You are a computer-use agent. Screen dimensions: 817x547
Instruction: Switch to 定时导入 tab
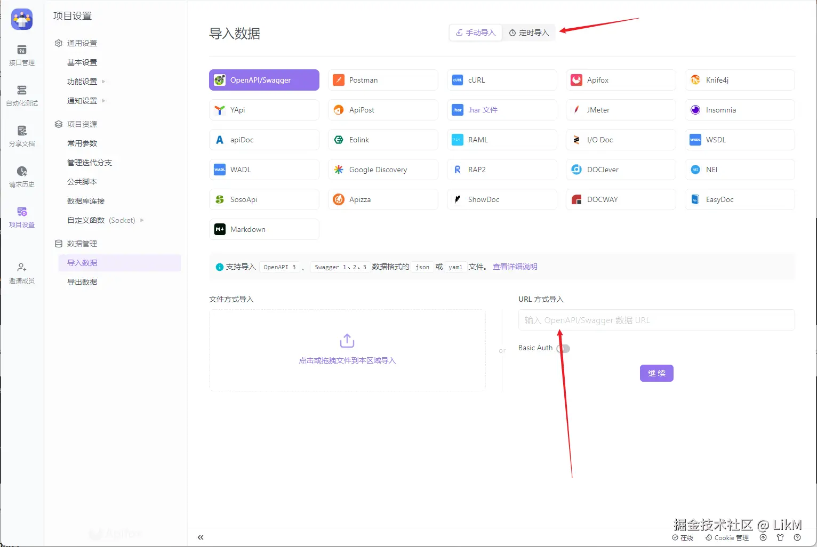pos(528,33)
